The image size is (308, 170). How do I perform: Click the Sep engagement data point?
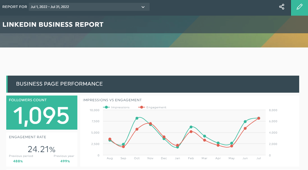tap(123, 147)
